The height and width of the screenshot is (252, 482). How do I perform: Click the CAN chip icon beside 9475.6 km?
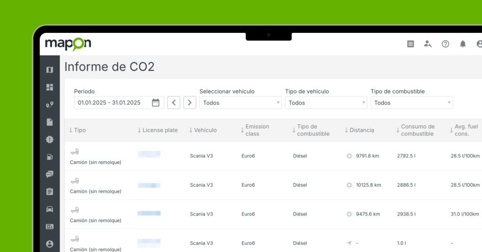coord(349,214)
